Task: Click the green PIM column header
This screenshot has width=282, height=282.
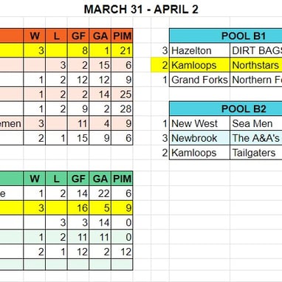Action: point(122,179)
